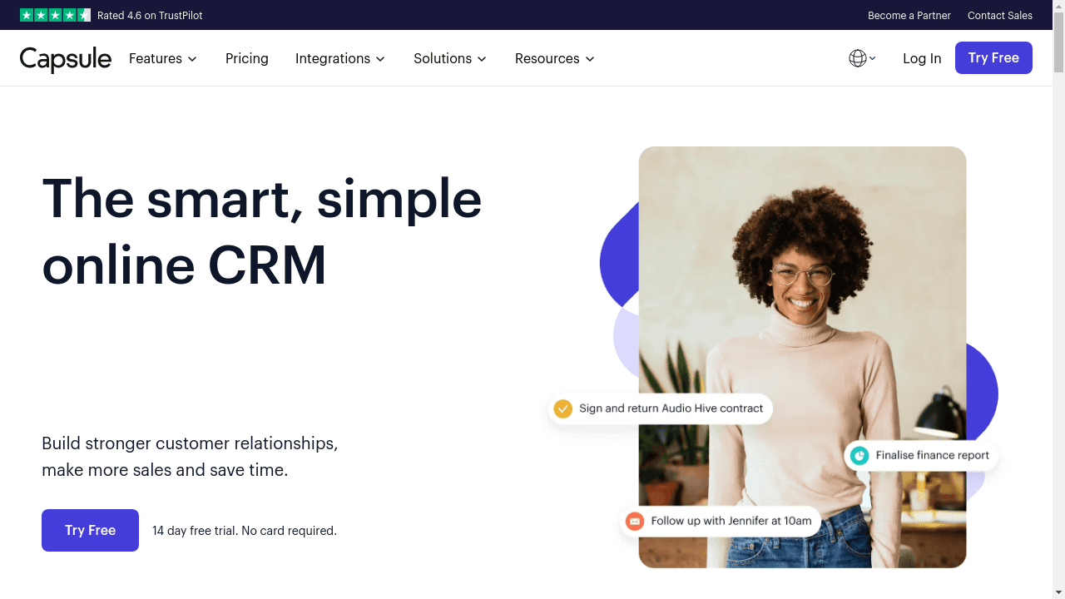Click the teal finance report icon

[x=859, y=455]
